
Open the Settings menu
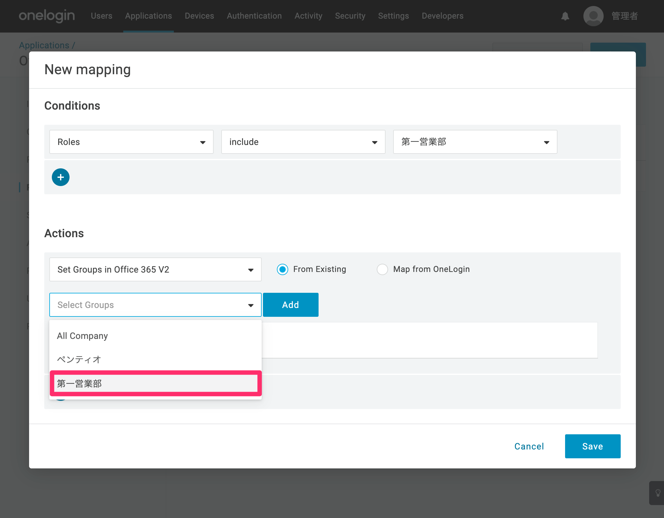click(x=393, y=16)
